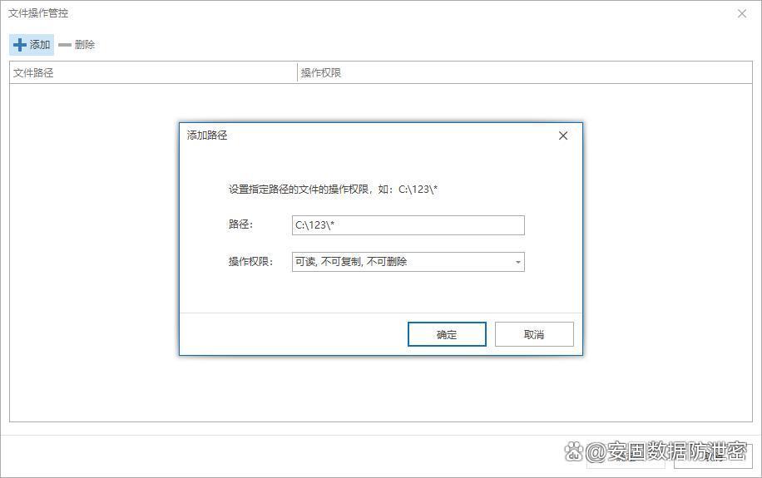Screen dimensions: 762x478
Task: Click the 路径 input field
Action: (x=408, y=225)
